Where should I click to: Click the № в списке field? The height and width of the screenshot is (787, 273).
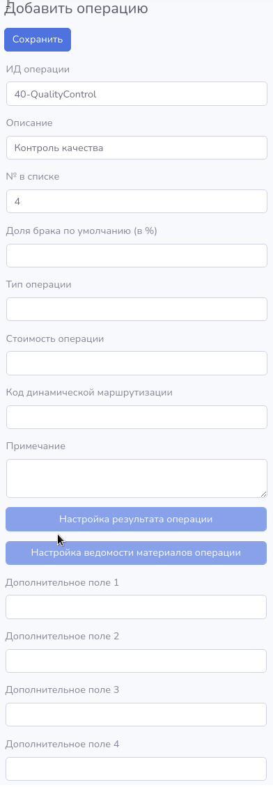136,201
